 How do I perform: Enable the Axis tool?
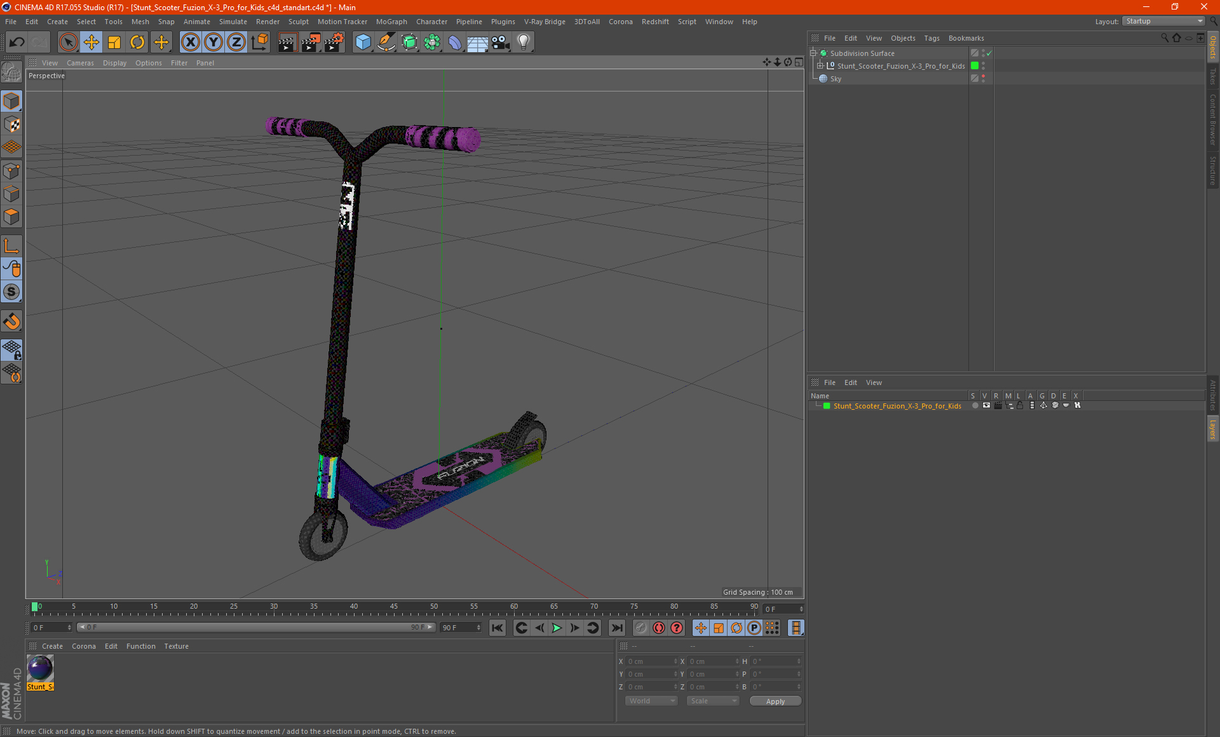tap(11, 246)
